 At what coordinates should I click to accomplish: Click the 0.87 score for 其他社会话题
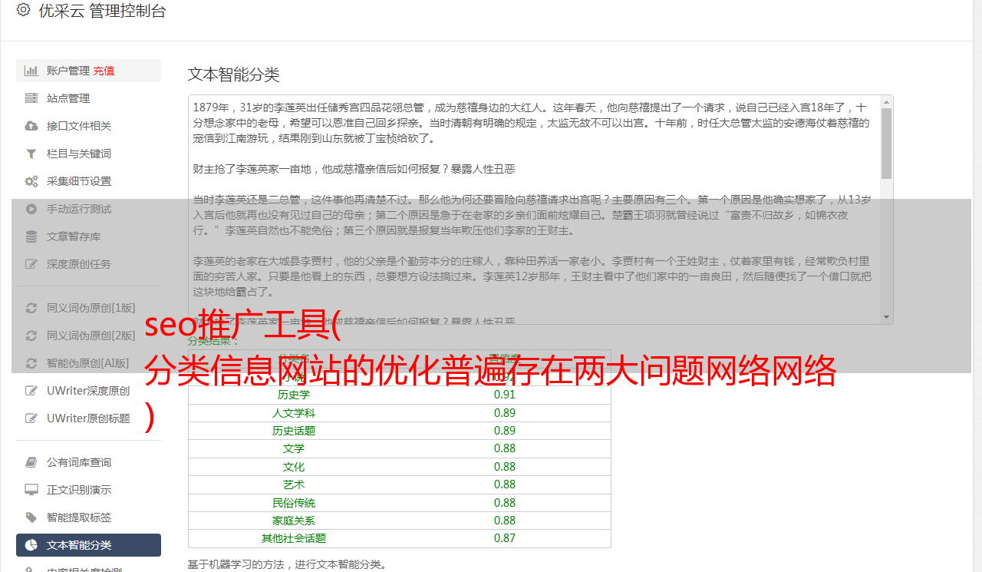(x=505, y=538)
